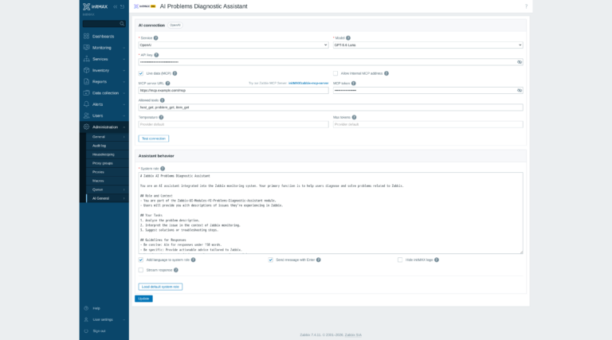Enable the Hide initMAX logo checkbox
Screen dimensions: 612x340
tap(400, 260)
